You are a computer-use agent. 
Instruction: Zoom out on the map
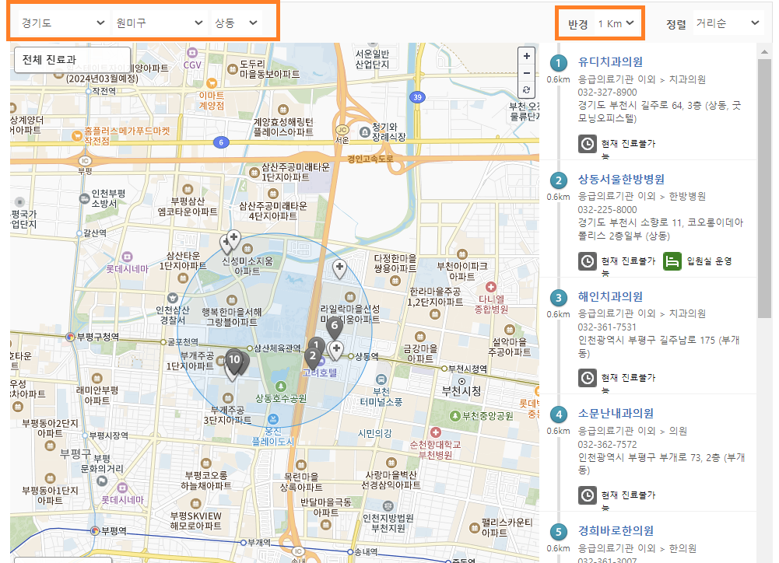[x=526, y=72]
